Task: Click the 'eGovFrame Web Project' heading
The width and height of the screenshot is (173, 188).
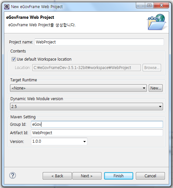Action: tap(30, 17)
